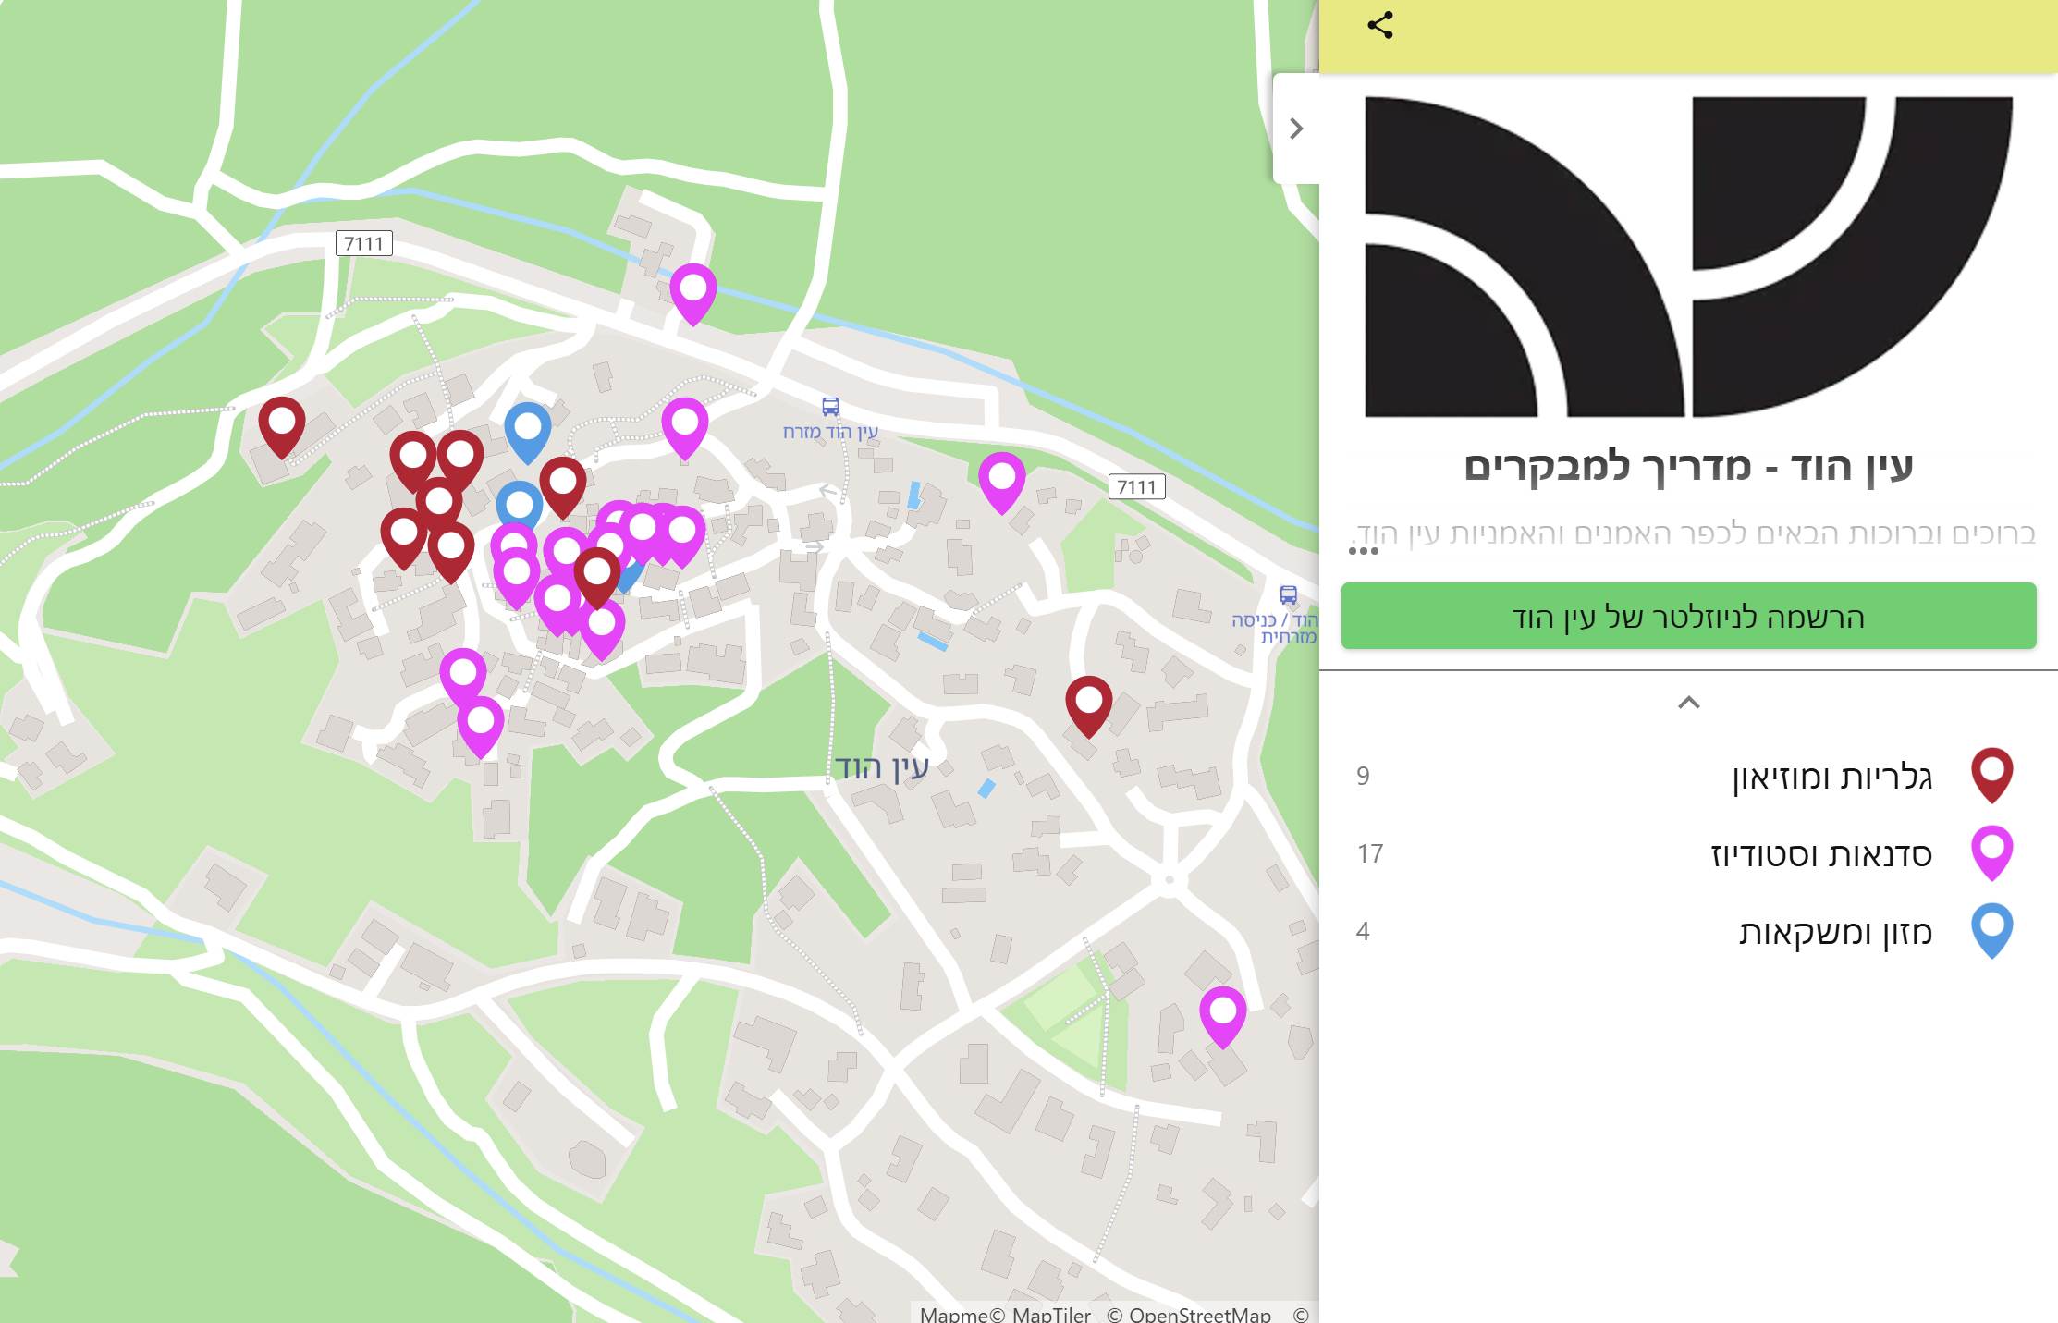Open the northernmost magenta pin near stream
Viewport: 2058px width, 1323px height.
click(x=692, y=290)
